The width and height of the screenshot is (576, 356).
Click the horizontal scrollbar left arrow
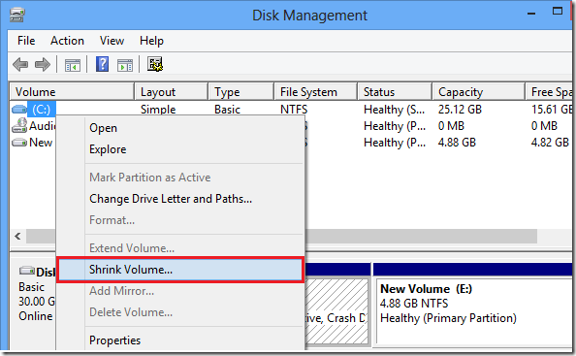(17, 237)
